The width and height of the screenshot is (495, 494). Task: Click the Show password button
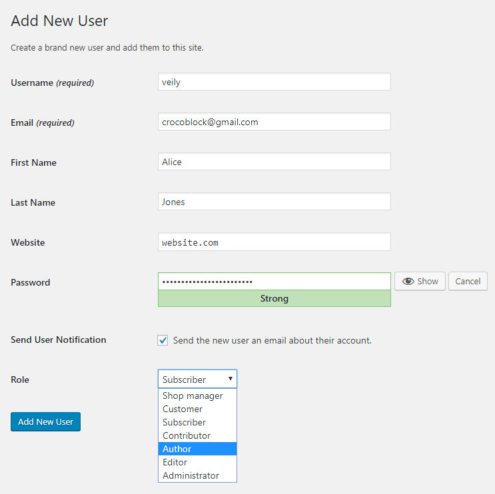point(420,281)
